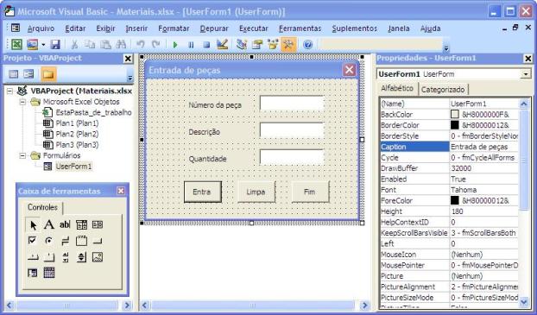
Task: Open Find with the binoculars icon
Action: click(121, 45)
